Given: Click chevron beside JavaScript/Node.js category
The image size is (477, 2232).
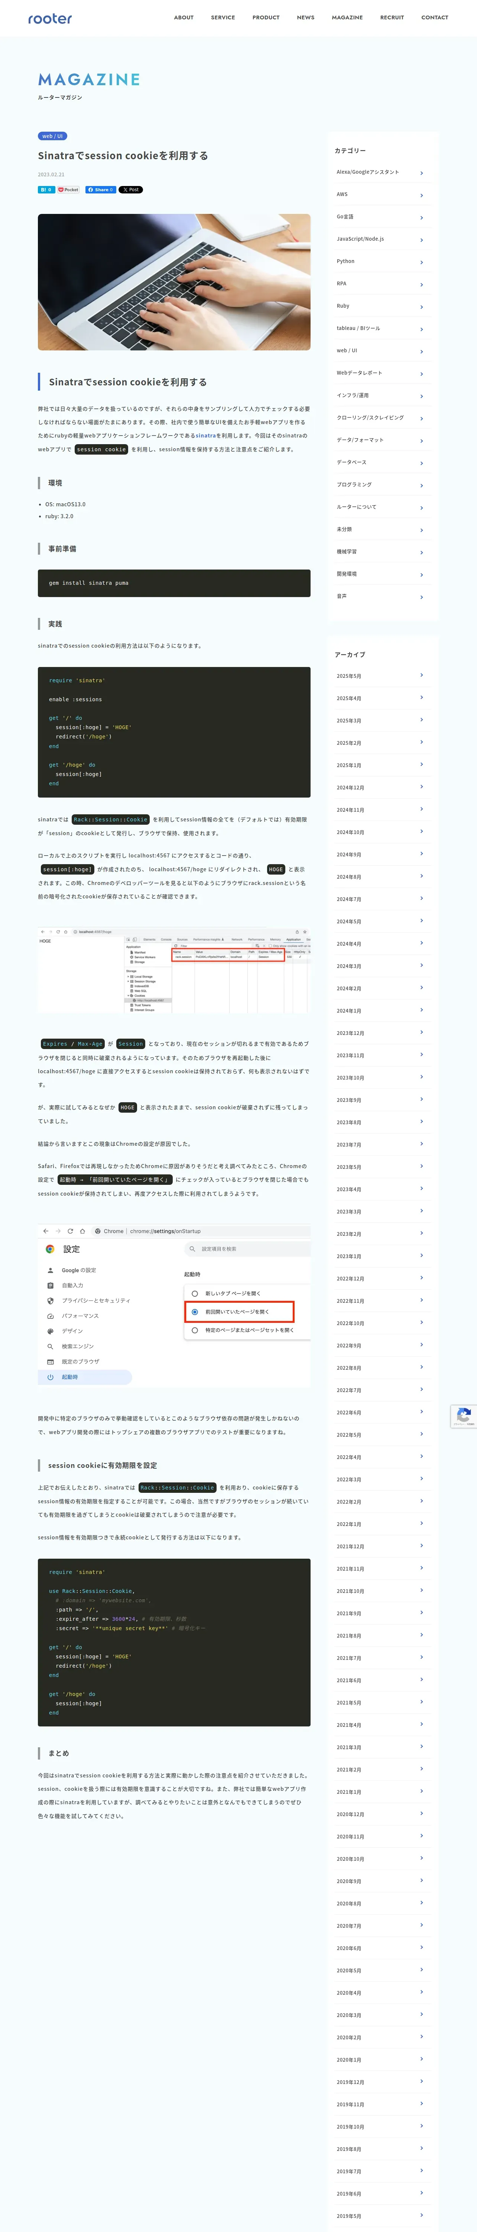Looking at the screenshot, I should (422, 239).
